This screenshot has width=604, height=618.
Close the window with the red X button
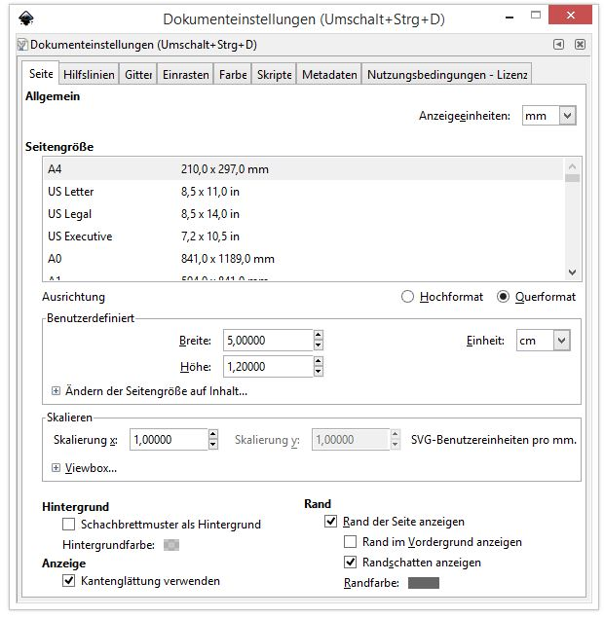[570, 16]
